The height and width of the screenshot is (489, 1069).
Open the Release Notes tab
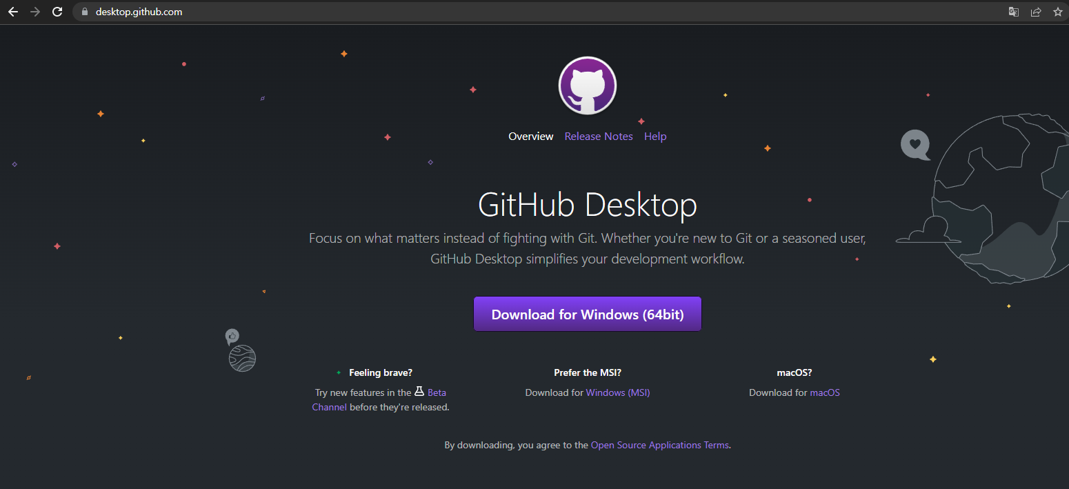pyautogui.click(x=599, y=137)
